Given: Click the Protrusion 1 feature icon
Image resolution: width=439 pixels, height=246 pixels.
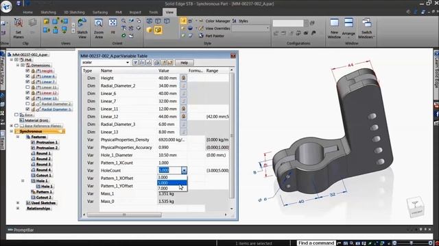Looking at the screenshot, I should pyautogui.click(x=33, y=142).
